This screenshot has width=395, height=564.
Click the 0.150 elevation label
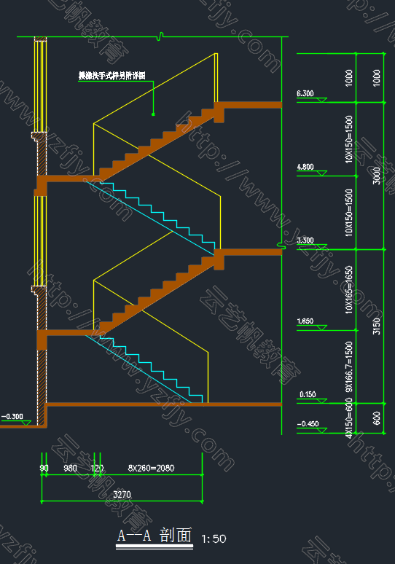308,395
